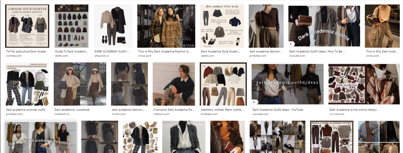Click 'Champion Dark Academia Fa...' result title
This screenshot has height=153, width=403.
(174, 110)
